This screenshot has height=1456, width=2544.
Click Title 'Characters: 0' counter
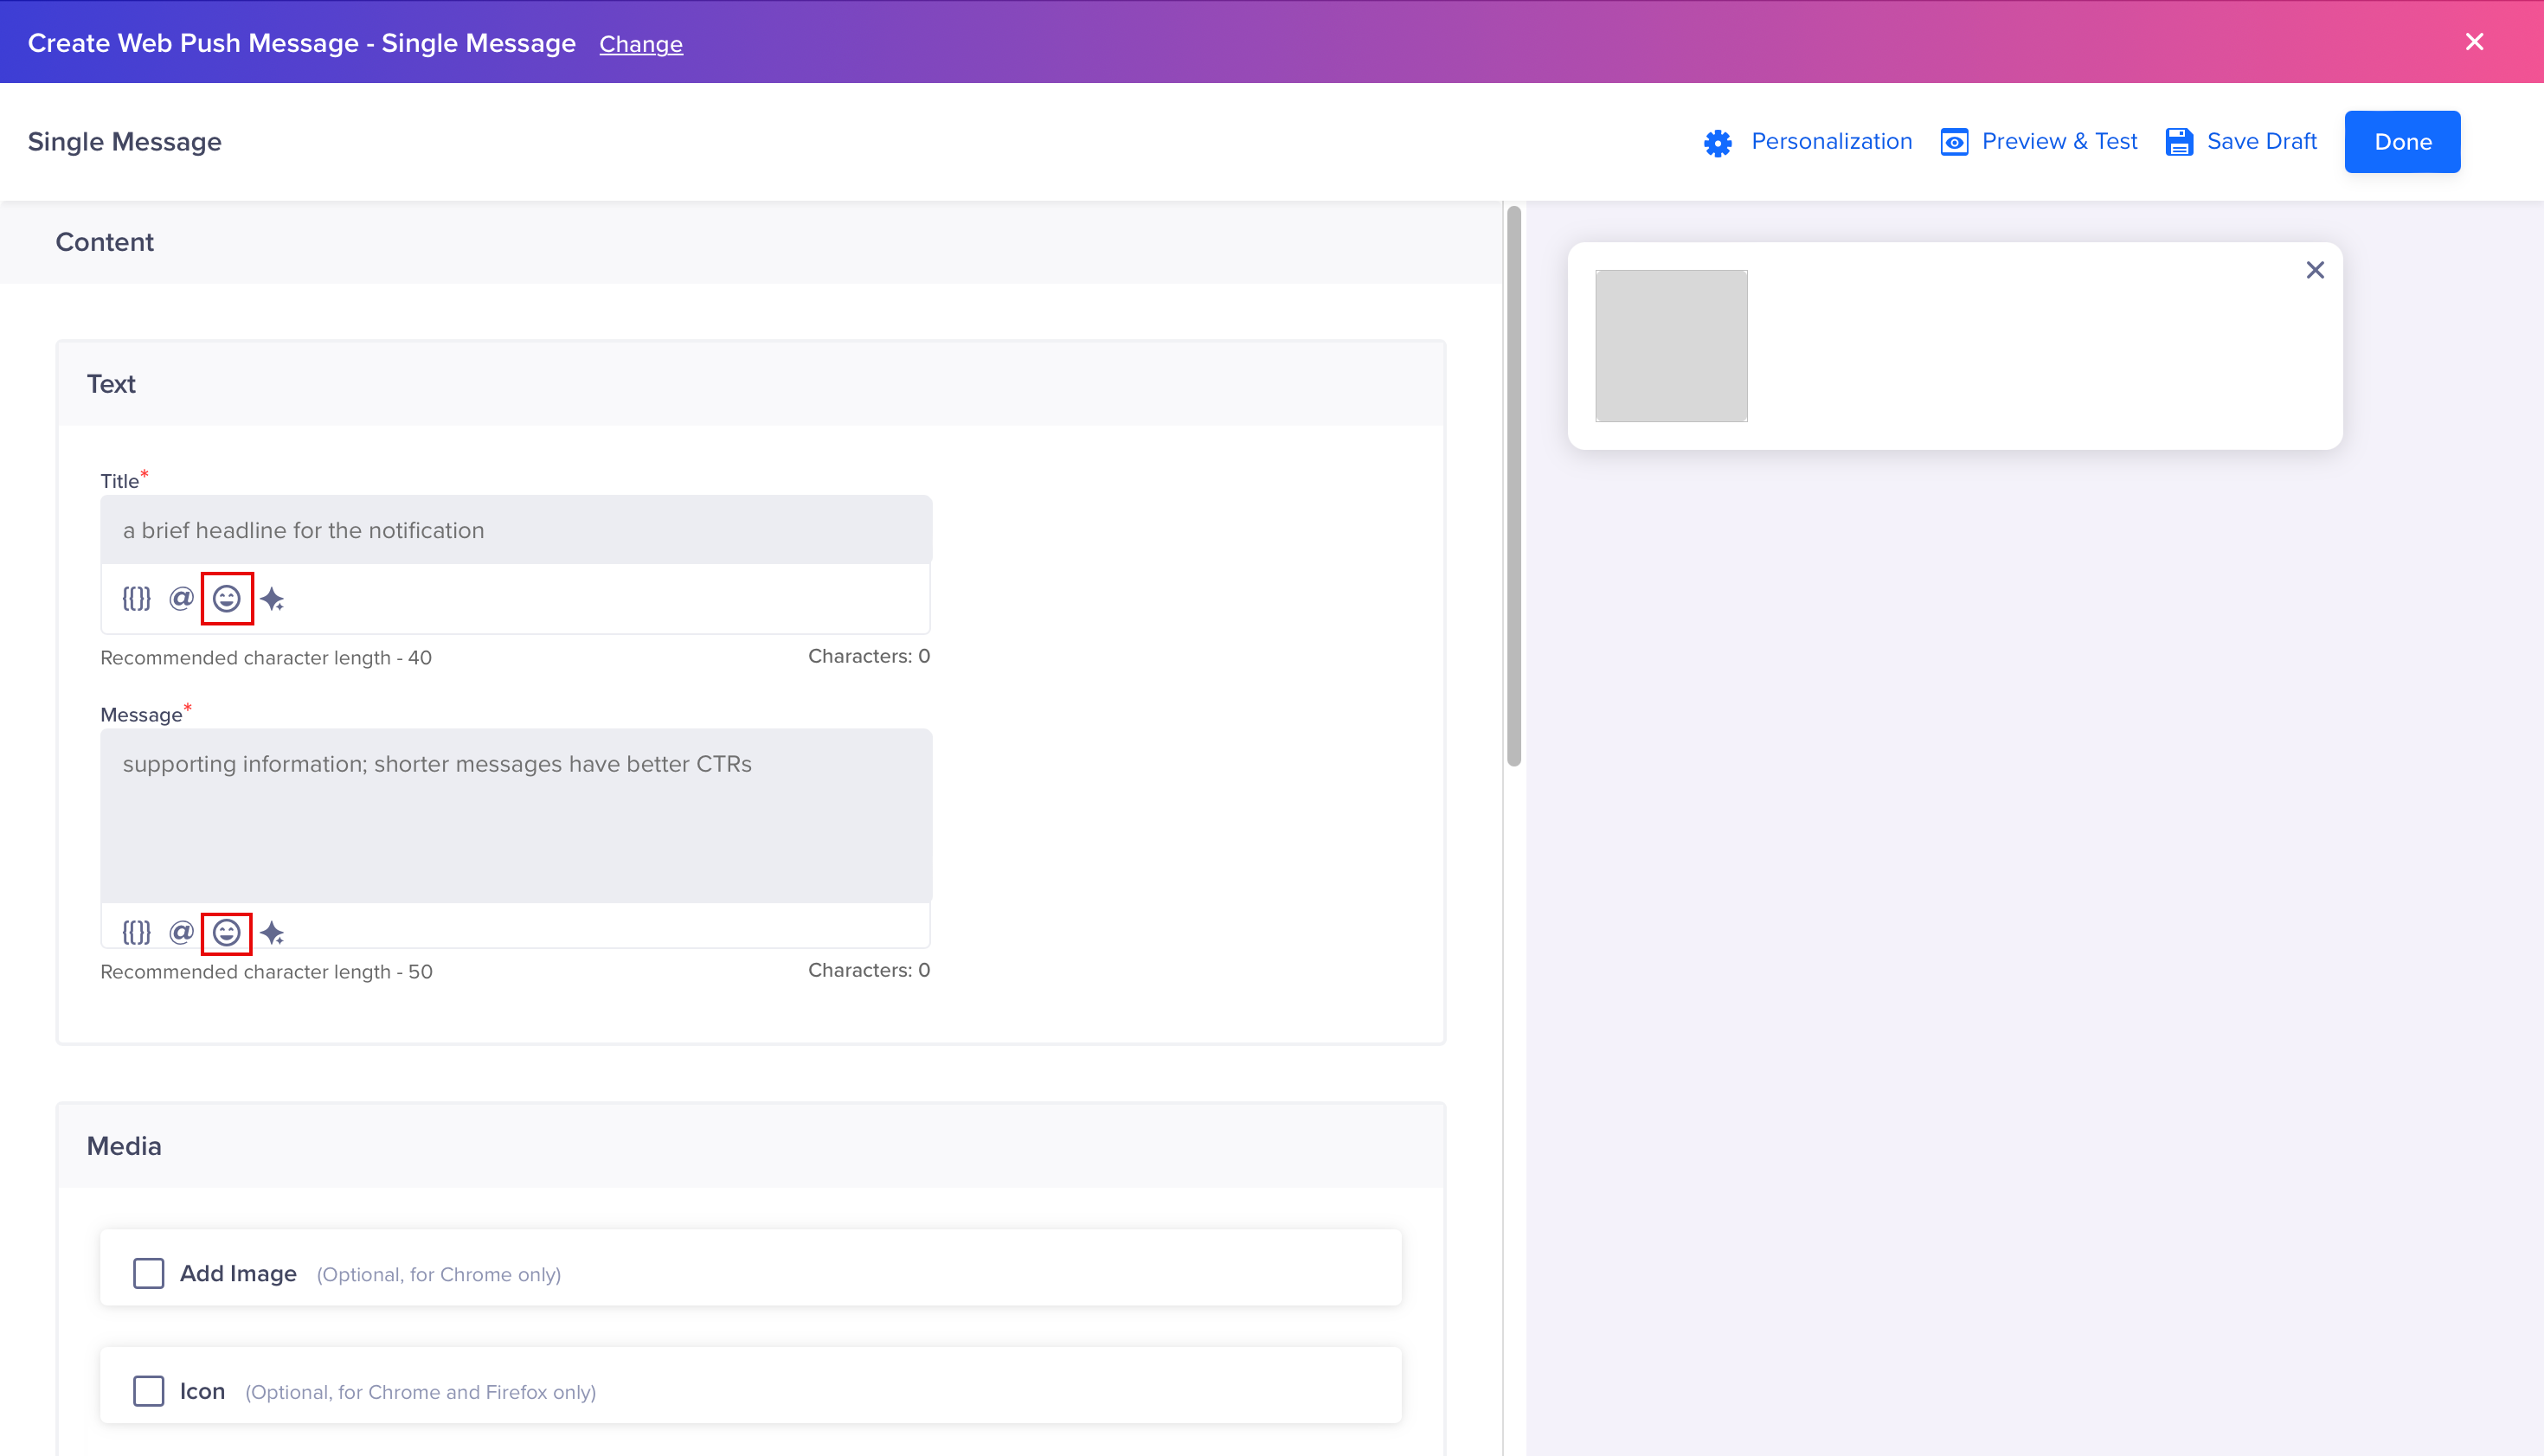click(869, 656)
